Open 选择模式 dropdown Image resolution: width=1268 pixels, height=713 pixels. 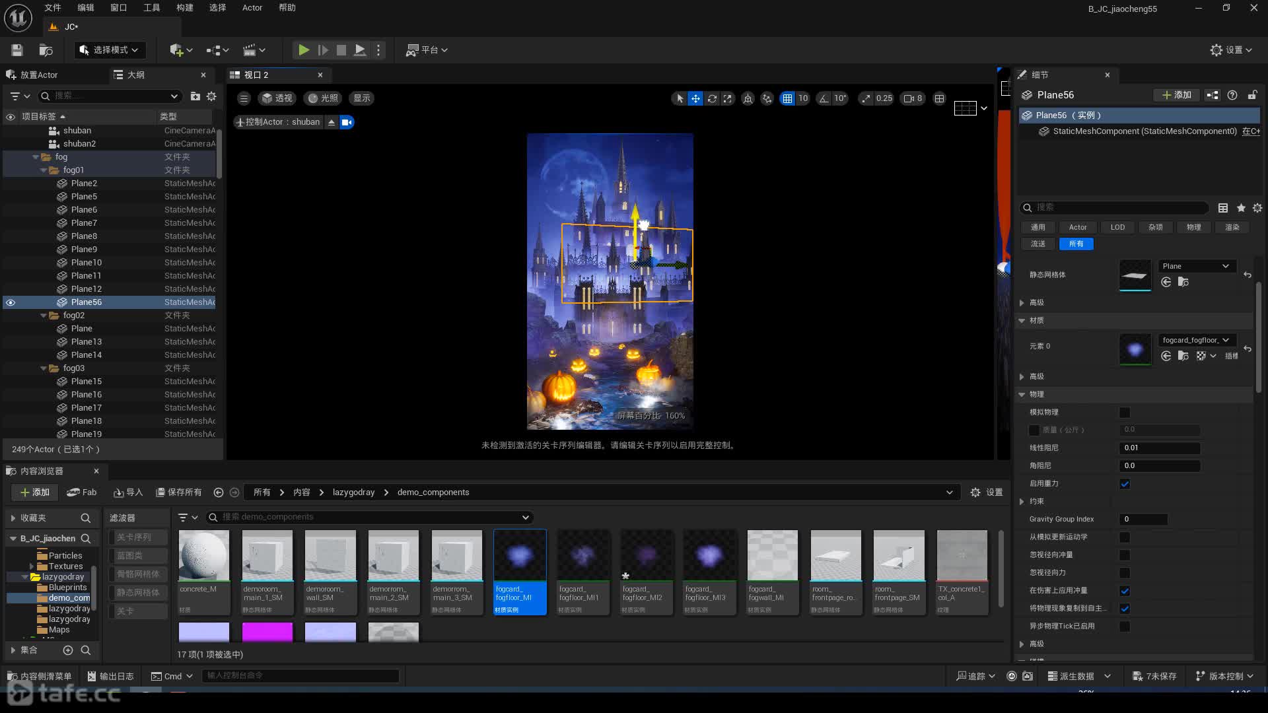(110, 50)
